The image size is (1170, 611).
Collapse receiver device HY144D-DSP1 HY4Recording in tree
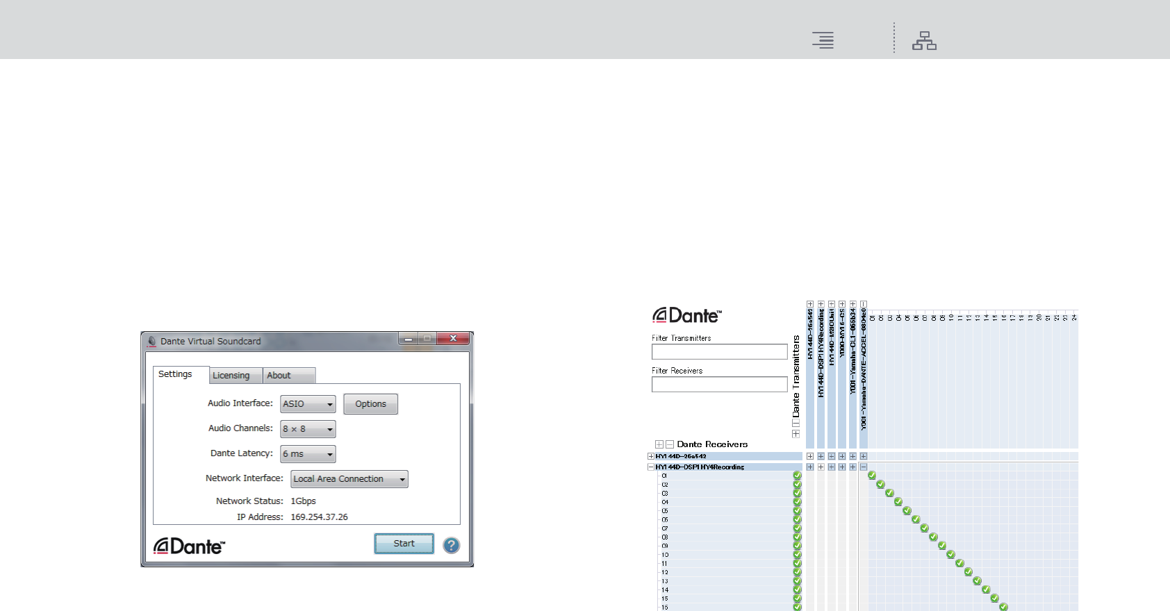coord(650,467)
